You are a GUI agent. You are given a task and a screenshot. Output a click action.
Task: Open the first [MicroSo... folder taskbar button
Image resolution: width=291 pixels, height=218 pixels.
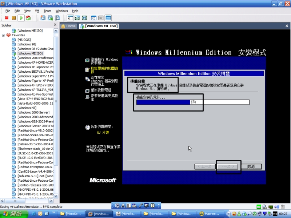(71, 214)
